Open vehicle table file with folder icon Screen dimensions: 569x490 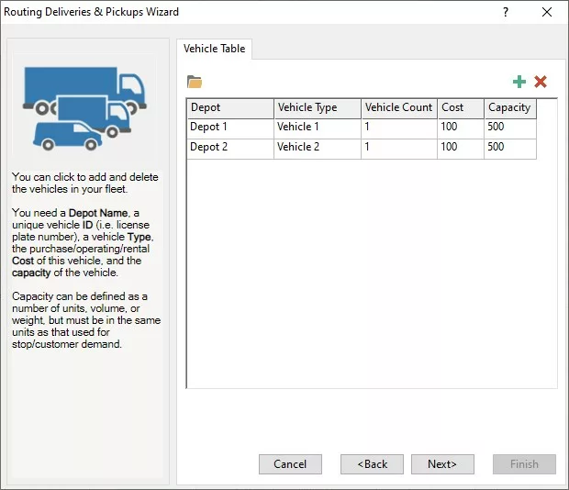(194, 83)
